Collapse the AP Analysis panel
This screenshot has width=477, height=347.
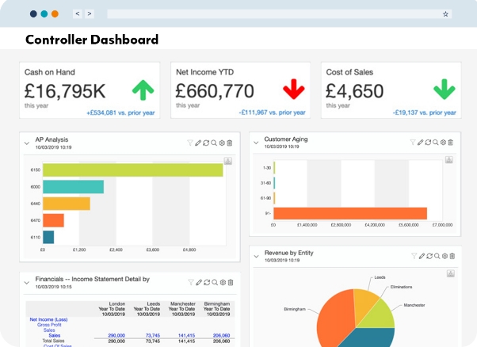pos(27,143)
